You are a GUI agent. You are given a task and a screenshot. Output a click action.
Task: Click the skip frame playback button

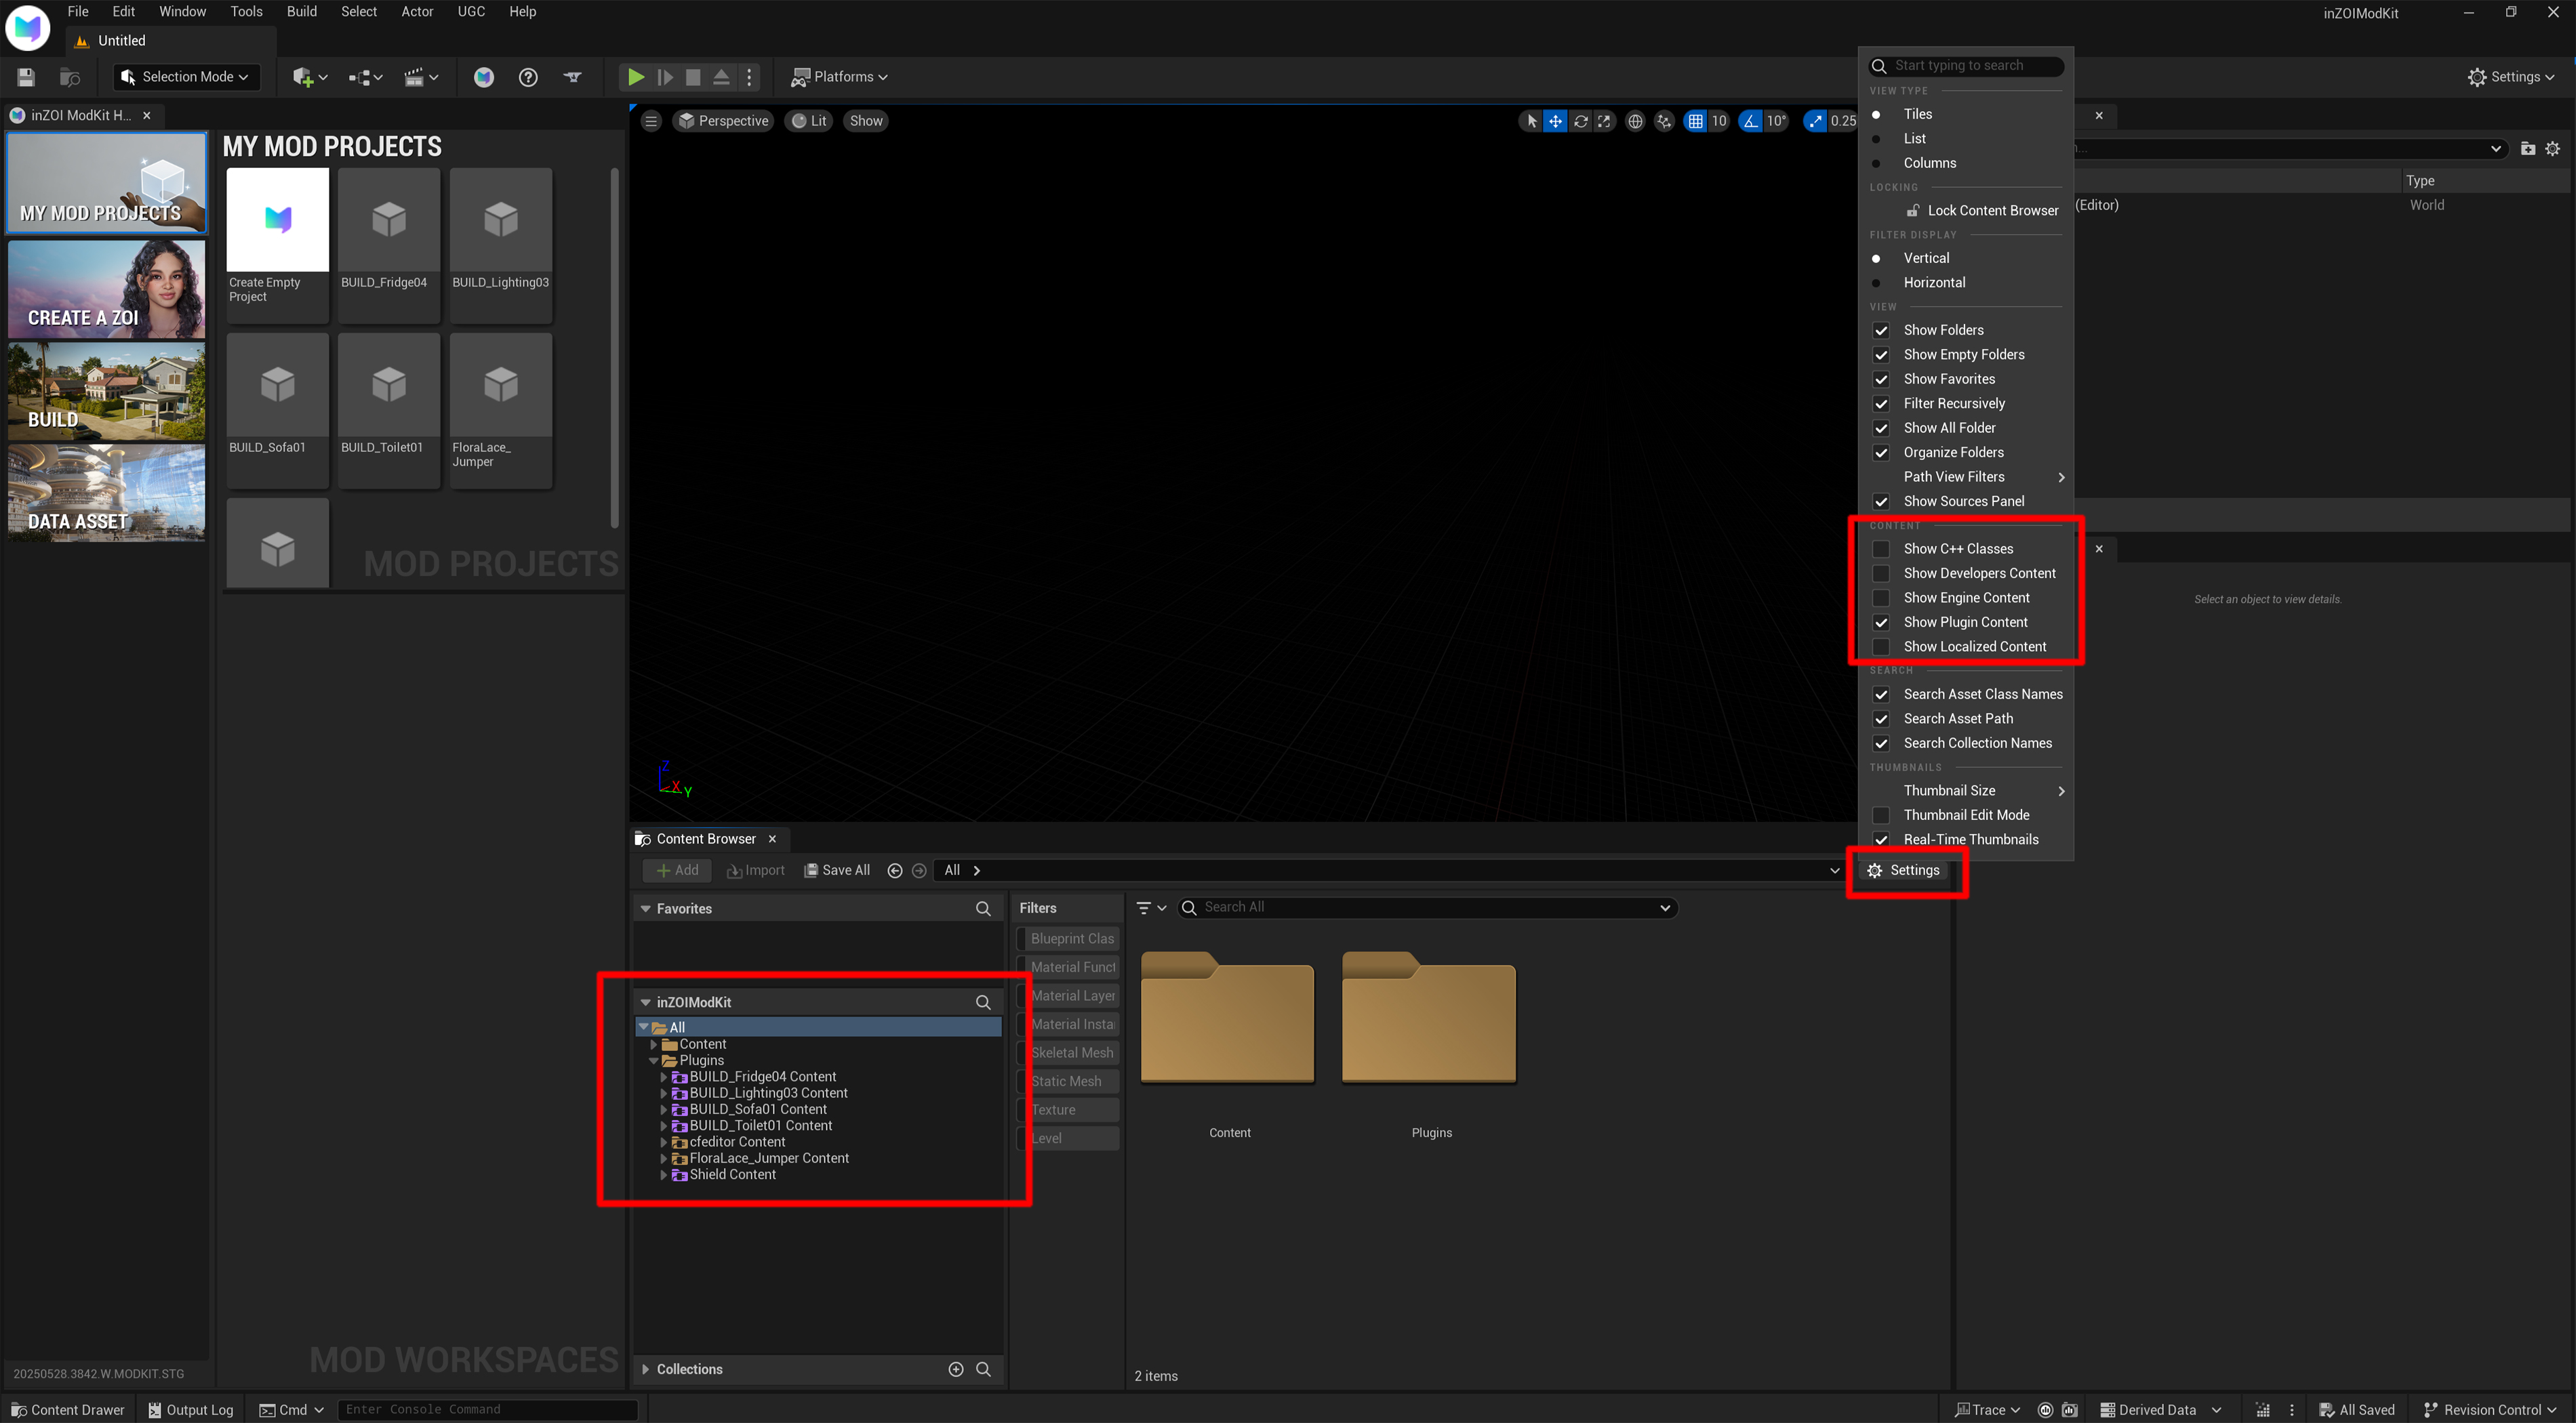tap(665, 77)
